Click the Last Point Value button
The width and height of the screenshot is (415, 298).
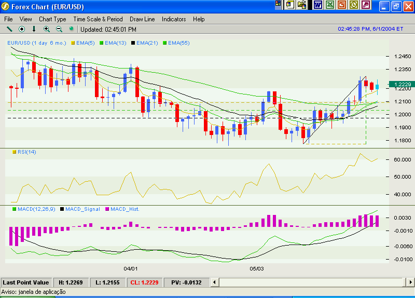(x=26, y=282)
